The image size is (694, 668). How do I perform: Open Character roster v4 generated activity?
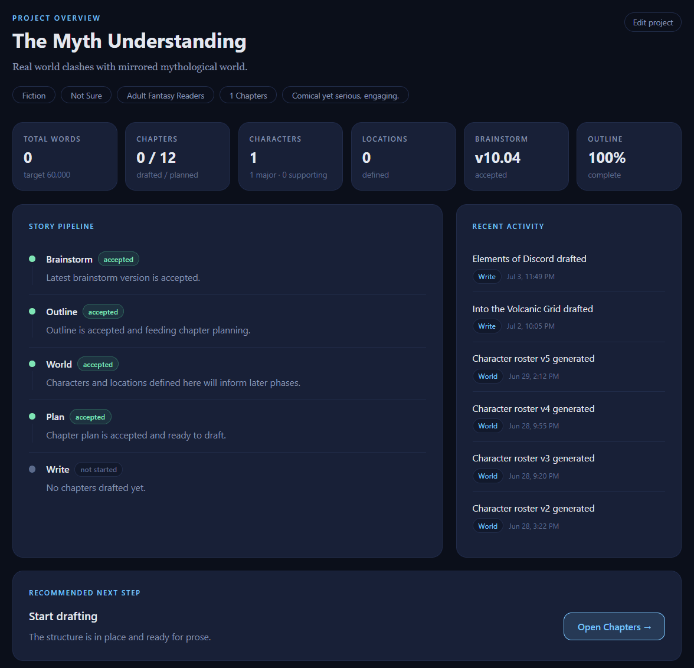coord(533,408)
